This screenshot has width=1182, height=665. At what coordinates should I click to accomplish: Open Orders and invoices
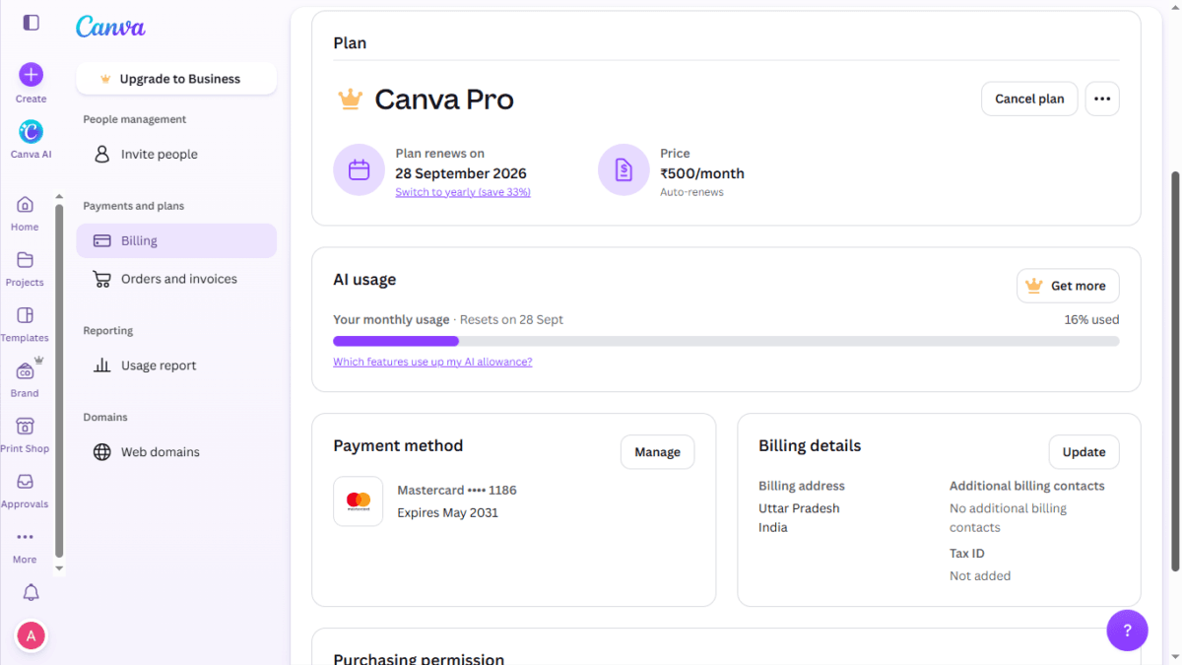coord(176,279)
